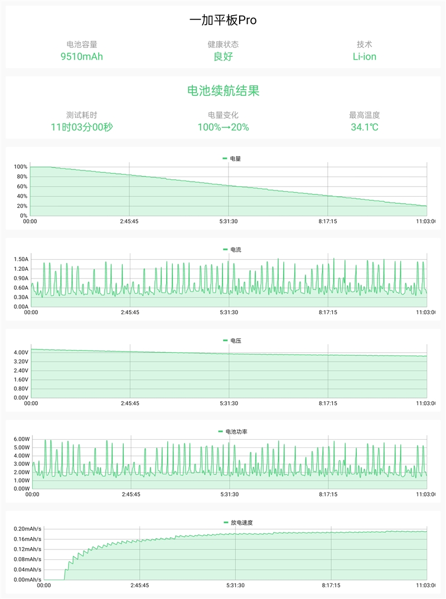The height and width of the screenshot is (599, 446).
Task: Click the 4.00V label on voltage chart
Action: (21, 353)
